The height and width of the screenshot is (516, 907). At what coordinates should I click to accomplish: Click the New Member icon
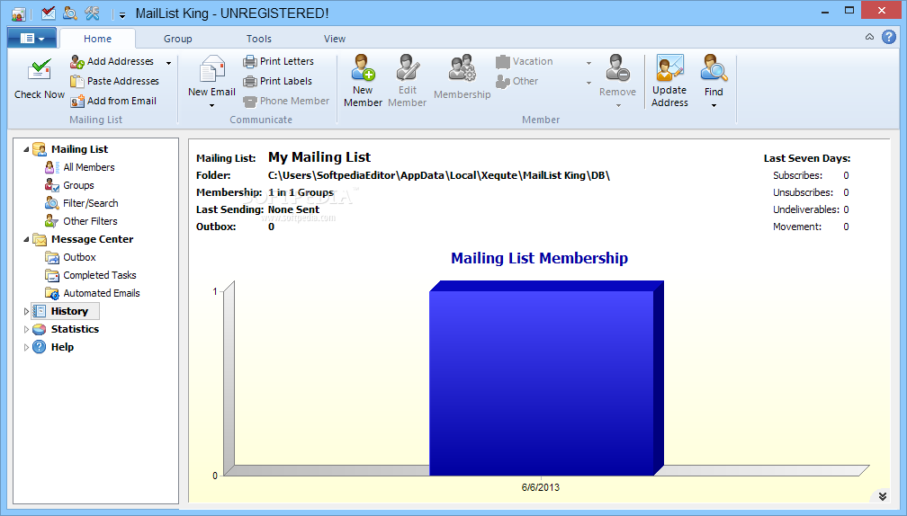[x=364, y=67]
